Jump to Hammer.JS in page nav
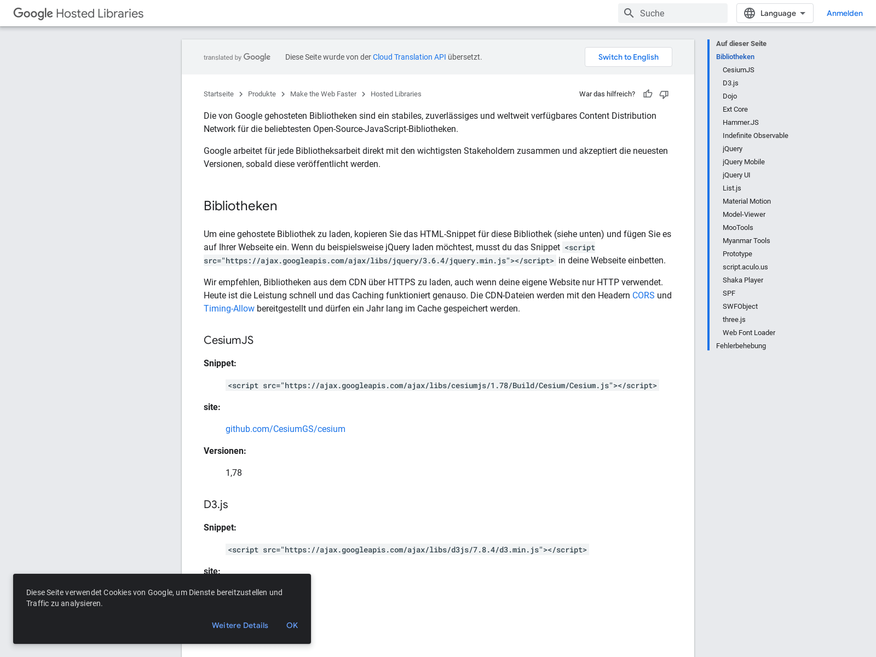 click(x=741, y=123)
